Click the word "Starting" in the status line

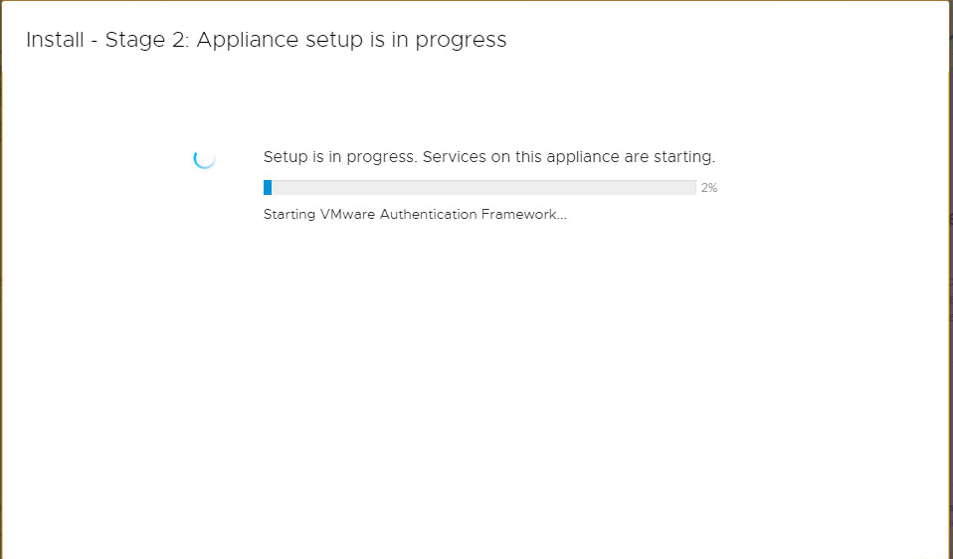click(x=289, y=214)
